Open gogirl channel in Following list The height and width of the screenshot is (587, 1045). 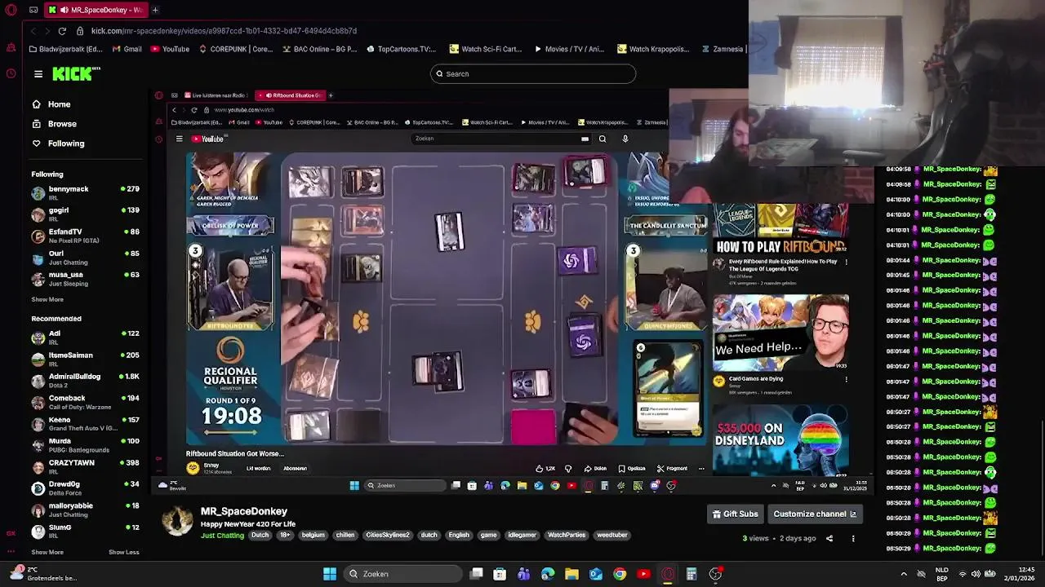85,214
